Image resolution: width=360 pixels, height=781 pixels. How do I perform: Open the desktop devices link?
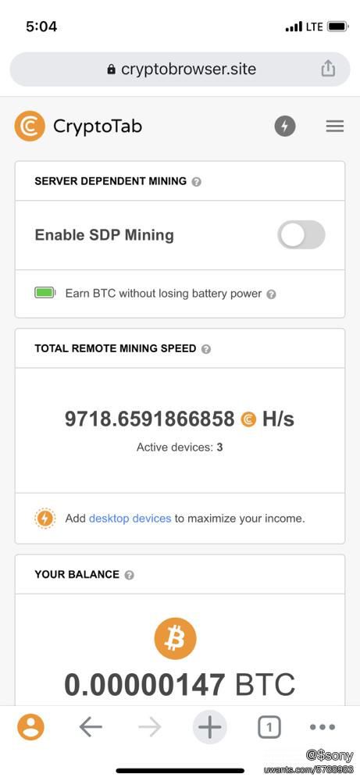pyautogui.click(x=130, y=519)
